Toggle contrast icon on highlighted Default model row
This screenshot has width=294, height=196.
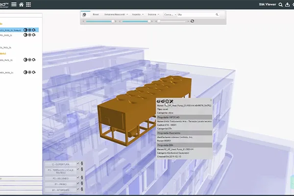point(25,30)
